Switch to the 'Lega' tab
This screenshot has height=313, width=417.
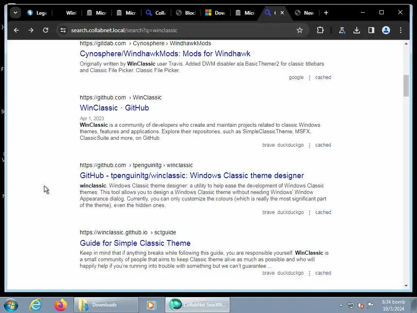click(37, 13)
